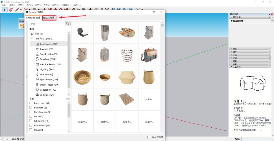Enable the Bathroom tag checkbox
274x141 pixels.
tap(31, 103)
